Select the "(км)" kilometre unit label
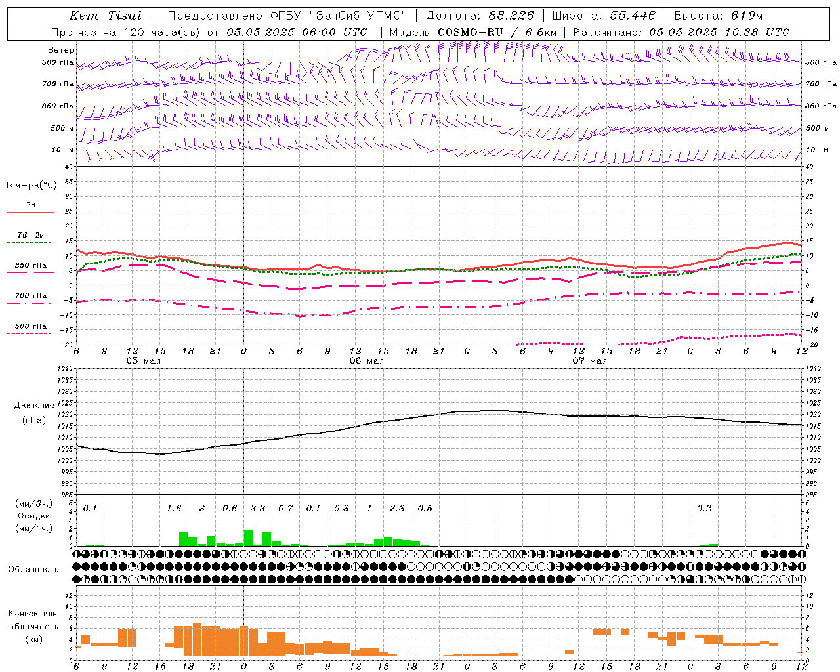Image resolution: width=840 pixels, height=672 pixels. [34, 639]
